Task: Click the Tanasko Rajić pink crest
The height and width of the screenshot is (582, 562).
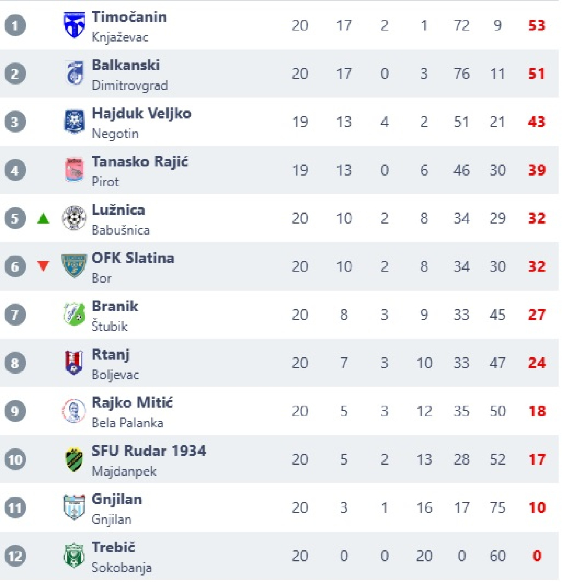Action: click(74, 170)
